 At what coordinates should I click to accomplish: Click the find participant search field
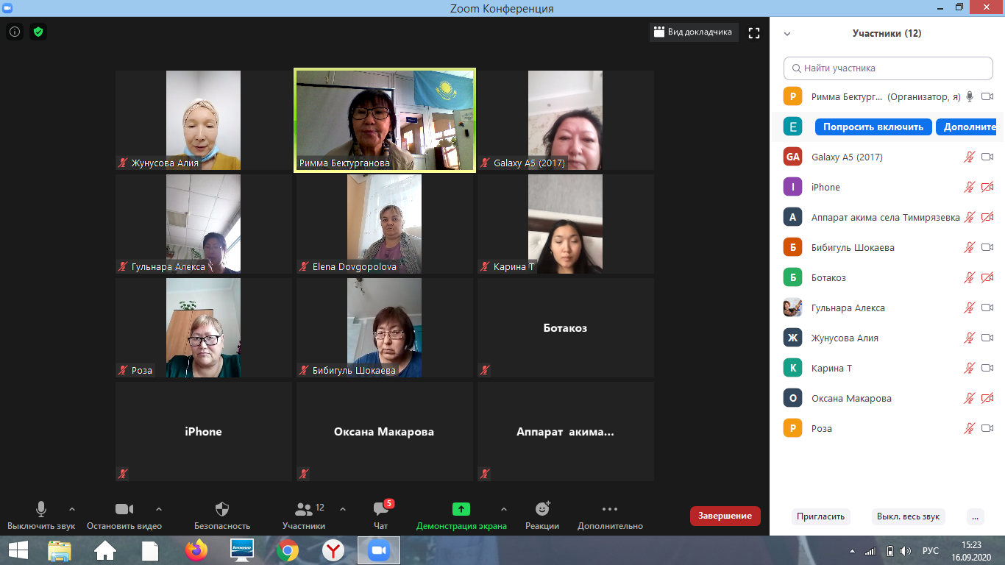coord(888,68)
